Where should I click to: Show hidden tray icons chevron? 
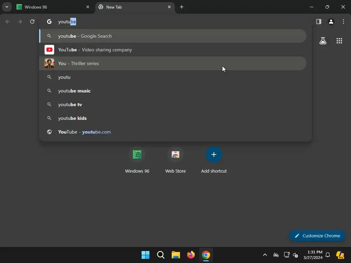(265, 255)
